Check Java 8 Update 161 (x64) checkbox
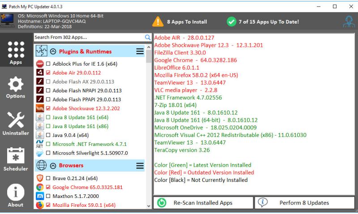This screenshot has height=214, width=358. (48, 117)
